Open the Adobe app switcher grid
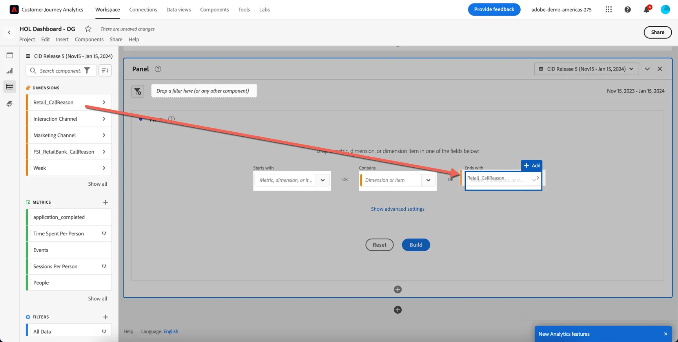Image resolution: width=678 pixels, height=342 pixels. point(609,9)
